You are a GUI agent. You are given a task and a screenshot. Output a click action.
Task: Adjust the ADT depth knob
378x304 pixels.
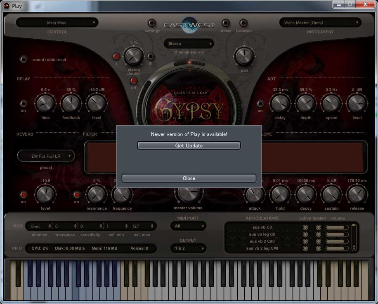click(306, 103)
